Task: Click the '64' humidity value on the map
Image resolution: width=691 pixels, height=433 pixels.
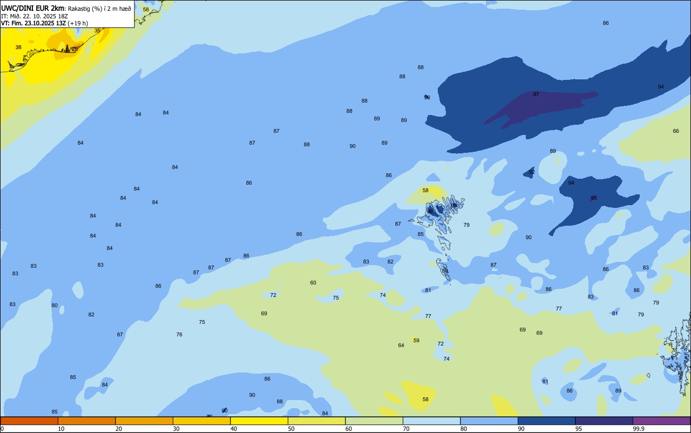Action: [x=401, y=346]
